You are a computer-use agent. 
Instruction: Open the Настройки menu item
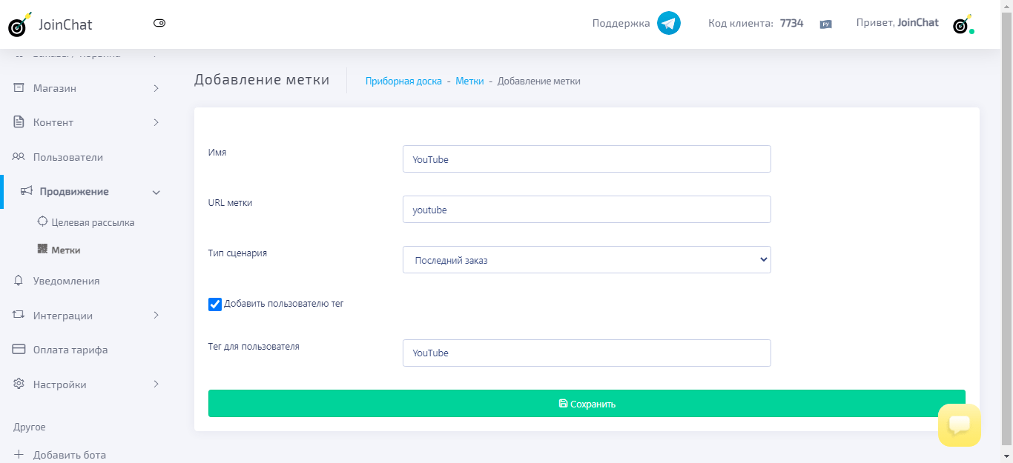click(x=61, y=384)
